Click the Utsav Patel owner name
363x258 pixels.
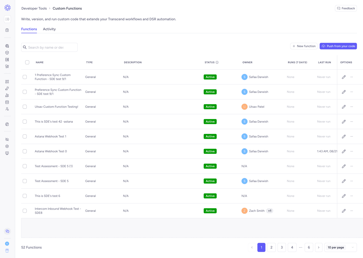257,107
